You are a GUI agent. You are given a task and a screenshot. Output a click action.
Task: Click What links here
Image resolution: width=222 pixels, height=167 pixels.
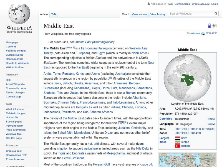point(15,109)
